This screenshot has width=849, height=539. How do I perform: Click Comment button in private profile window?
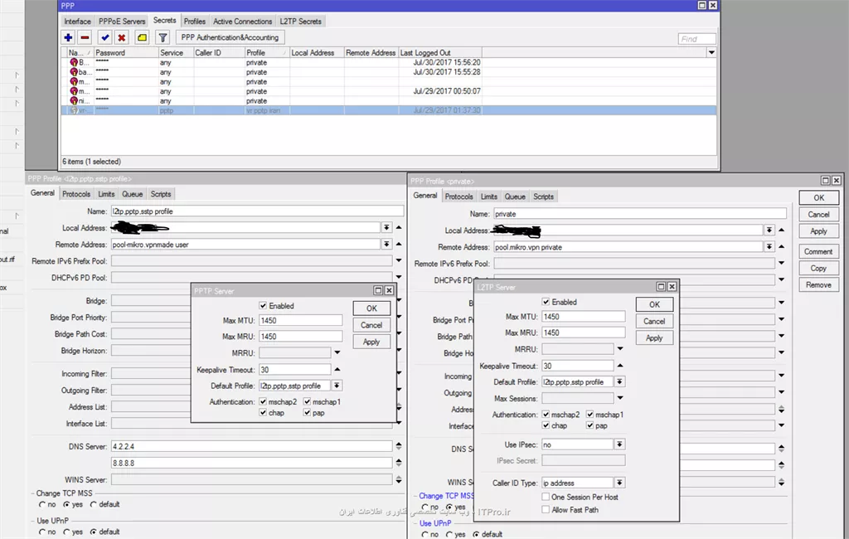click(818, 252)
